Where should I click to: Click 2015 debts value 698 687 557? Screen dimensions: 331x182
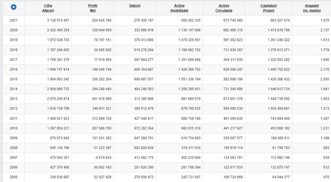(x=144, y=79)
